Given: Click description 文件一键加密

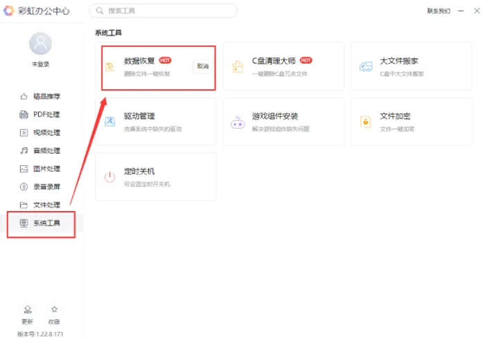Looking at the screenshot, I should pyautogui.click(x=397, y=129).
